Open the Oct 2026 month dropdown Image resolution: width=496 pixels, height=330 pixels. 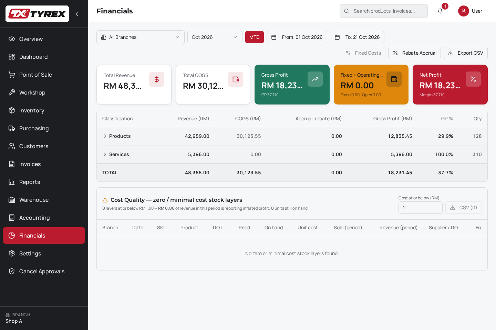point(215,37)
